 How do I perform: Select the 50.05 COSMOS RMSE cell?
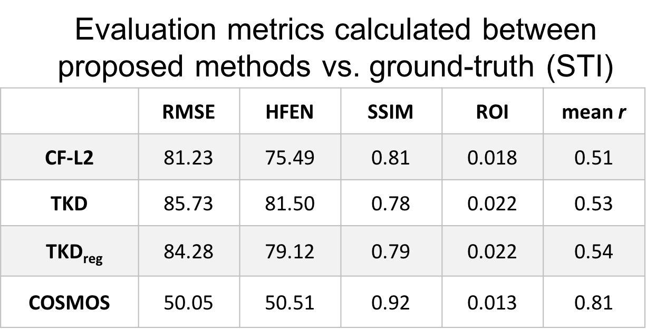point(189,302)
